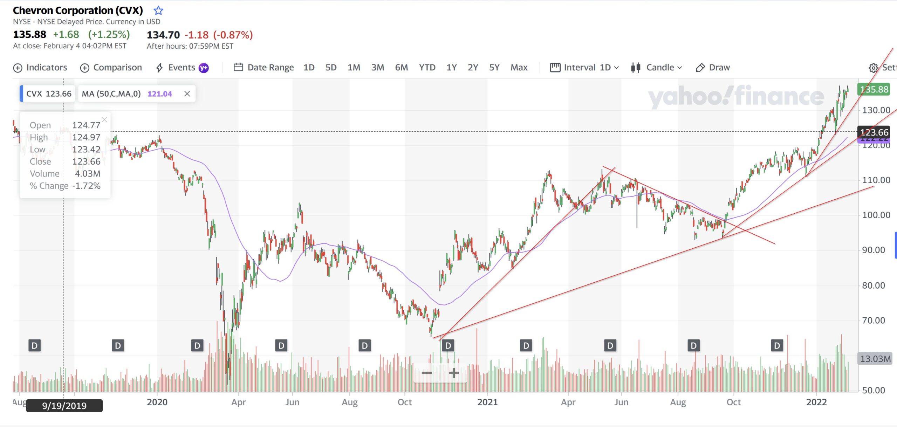Viewport: 897px width, 427px height.
Task: Click dividend marker before 2020
Action: click(118, 346)
